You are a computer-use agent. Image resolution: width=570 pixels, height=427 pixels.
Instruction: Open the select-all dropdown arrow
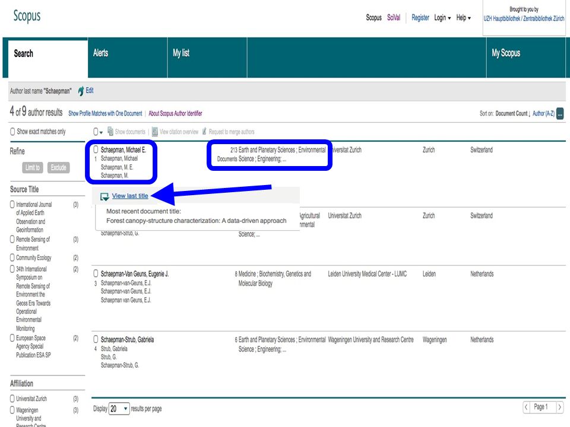point(101,132)
